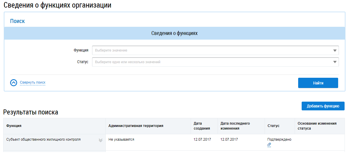The image size is (351, 159).
Task: Click the Добавить функцию button
Action: pyautogui.click(x=323, y=106)
